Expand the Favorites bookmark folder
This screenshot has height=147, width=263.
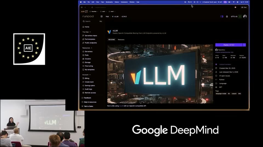pos(94,11)
